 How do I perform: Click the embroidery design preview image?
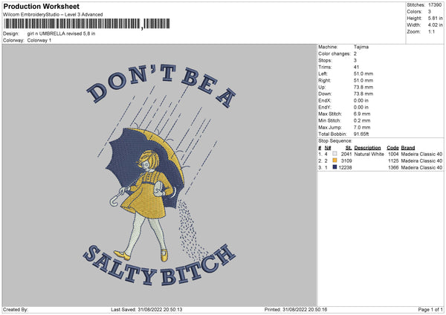(x=160, y=175)
